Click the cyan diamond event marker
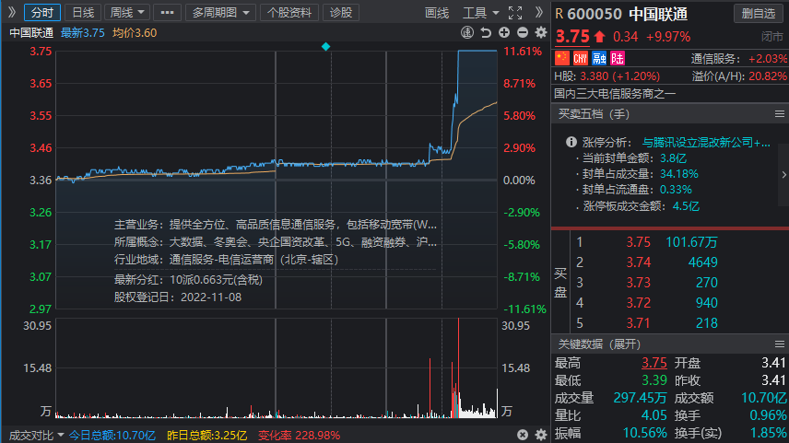Image resolution: width=789 pixels, height=443 pixels. [x=326, y=47]
